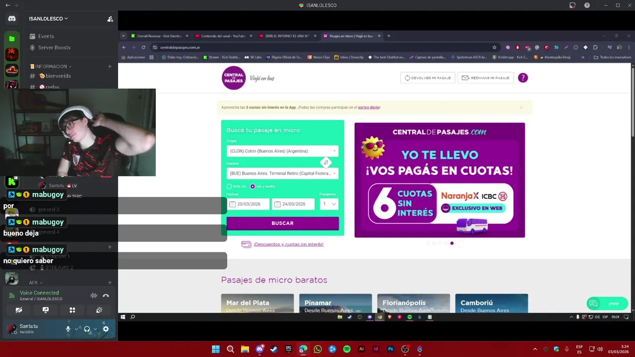Screen dimensions: 635x357
Task: Open the purple help question mark
Action: [x=523, y=78]
